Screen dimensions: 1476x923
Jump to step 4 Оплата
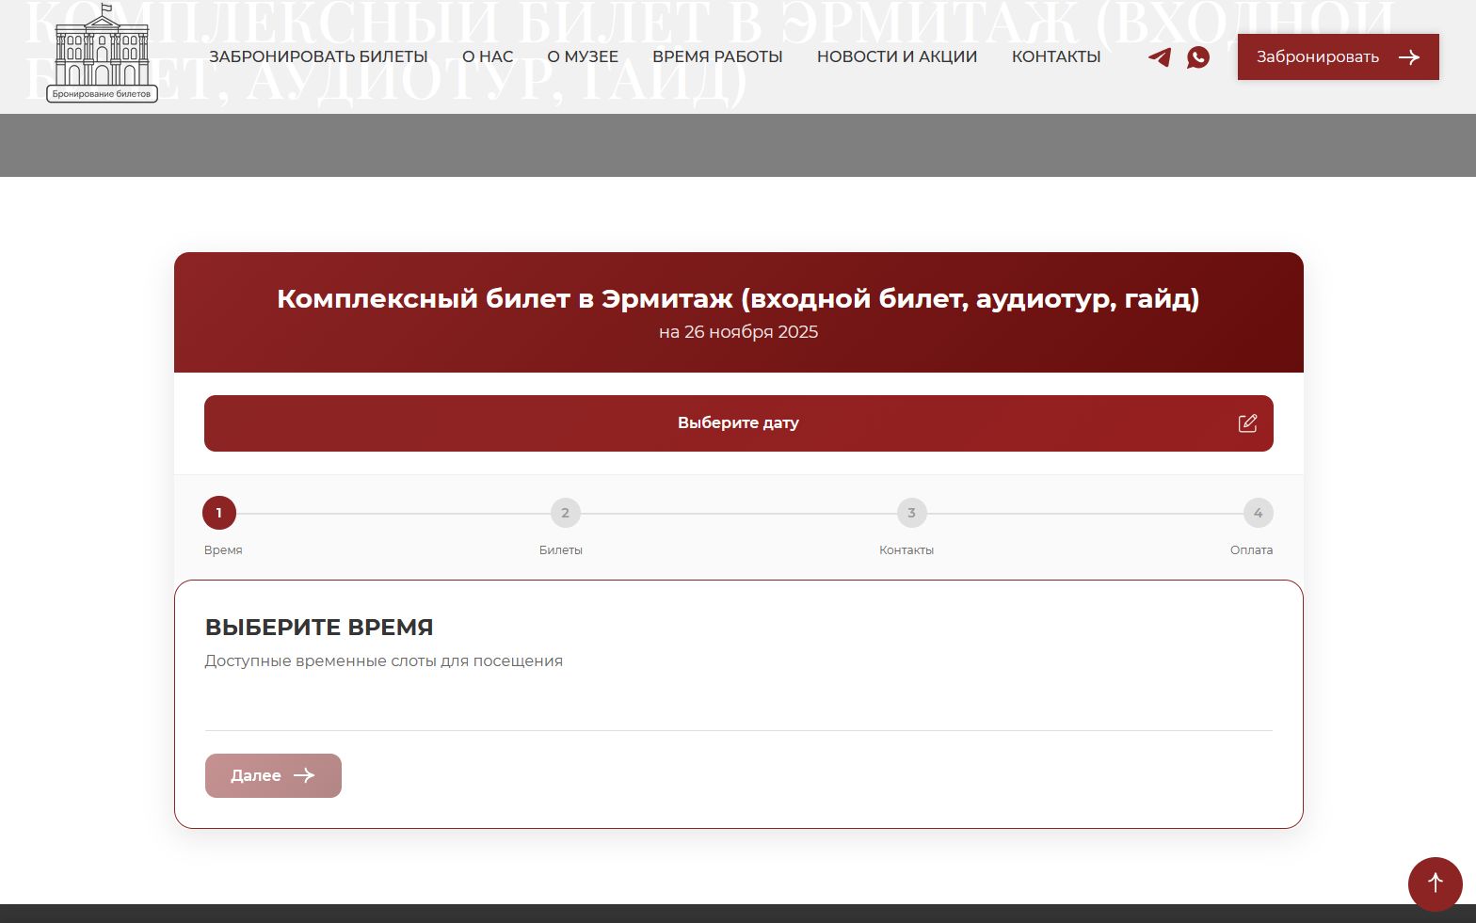pos(1258,513)
